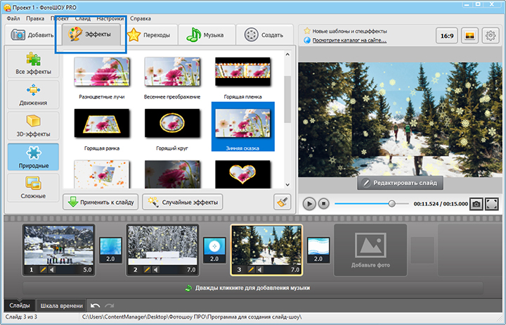Click the pencil edit icon on slide 1
Viewport: 506px width, 325px height.
41,269
